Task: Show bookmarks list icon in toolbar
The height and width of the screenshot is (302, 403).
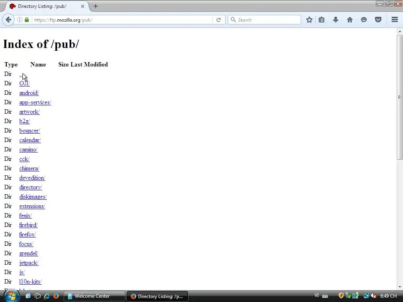Action: point(322,20)
